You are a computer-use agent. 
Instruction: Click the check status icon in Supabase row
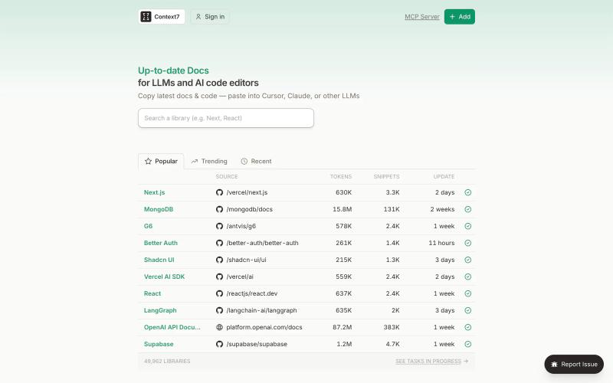pyautogui.click(x=468, y=344)
